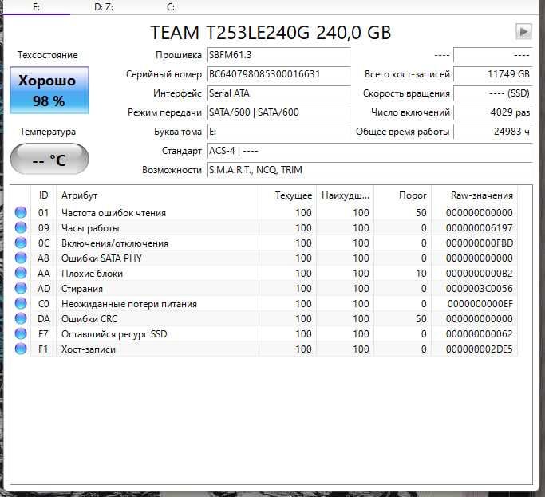
Task: Switch to the C: drive tab
Action: pyautogui.click(x=170, y=7)
